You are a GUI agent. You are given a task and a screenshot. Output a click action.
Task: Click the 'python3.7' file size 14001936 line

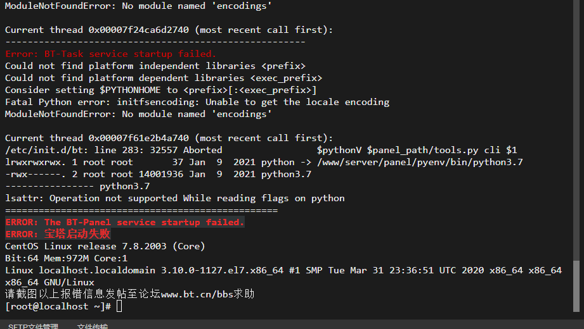[159, 175]
